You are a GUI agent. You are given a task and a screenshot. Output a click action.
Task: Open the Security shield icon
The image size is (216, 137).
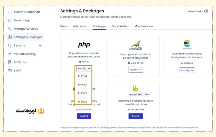pos(10,46)
